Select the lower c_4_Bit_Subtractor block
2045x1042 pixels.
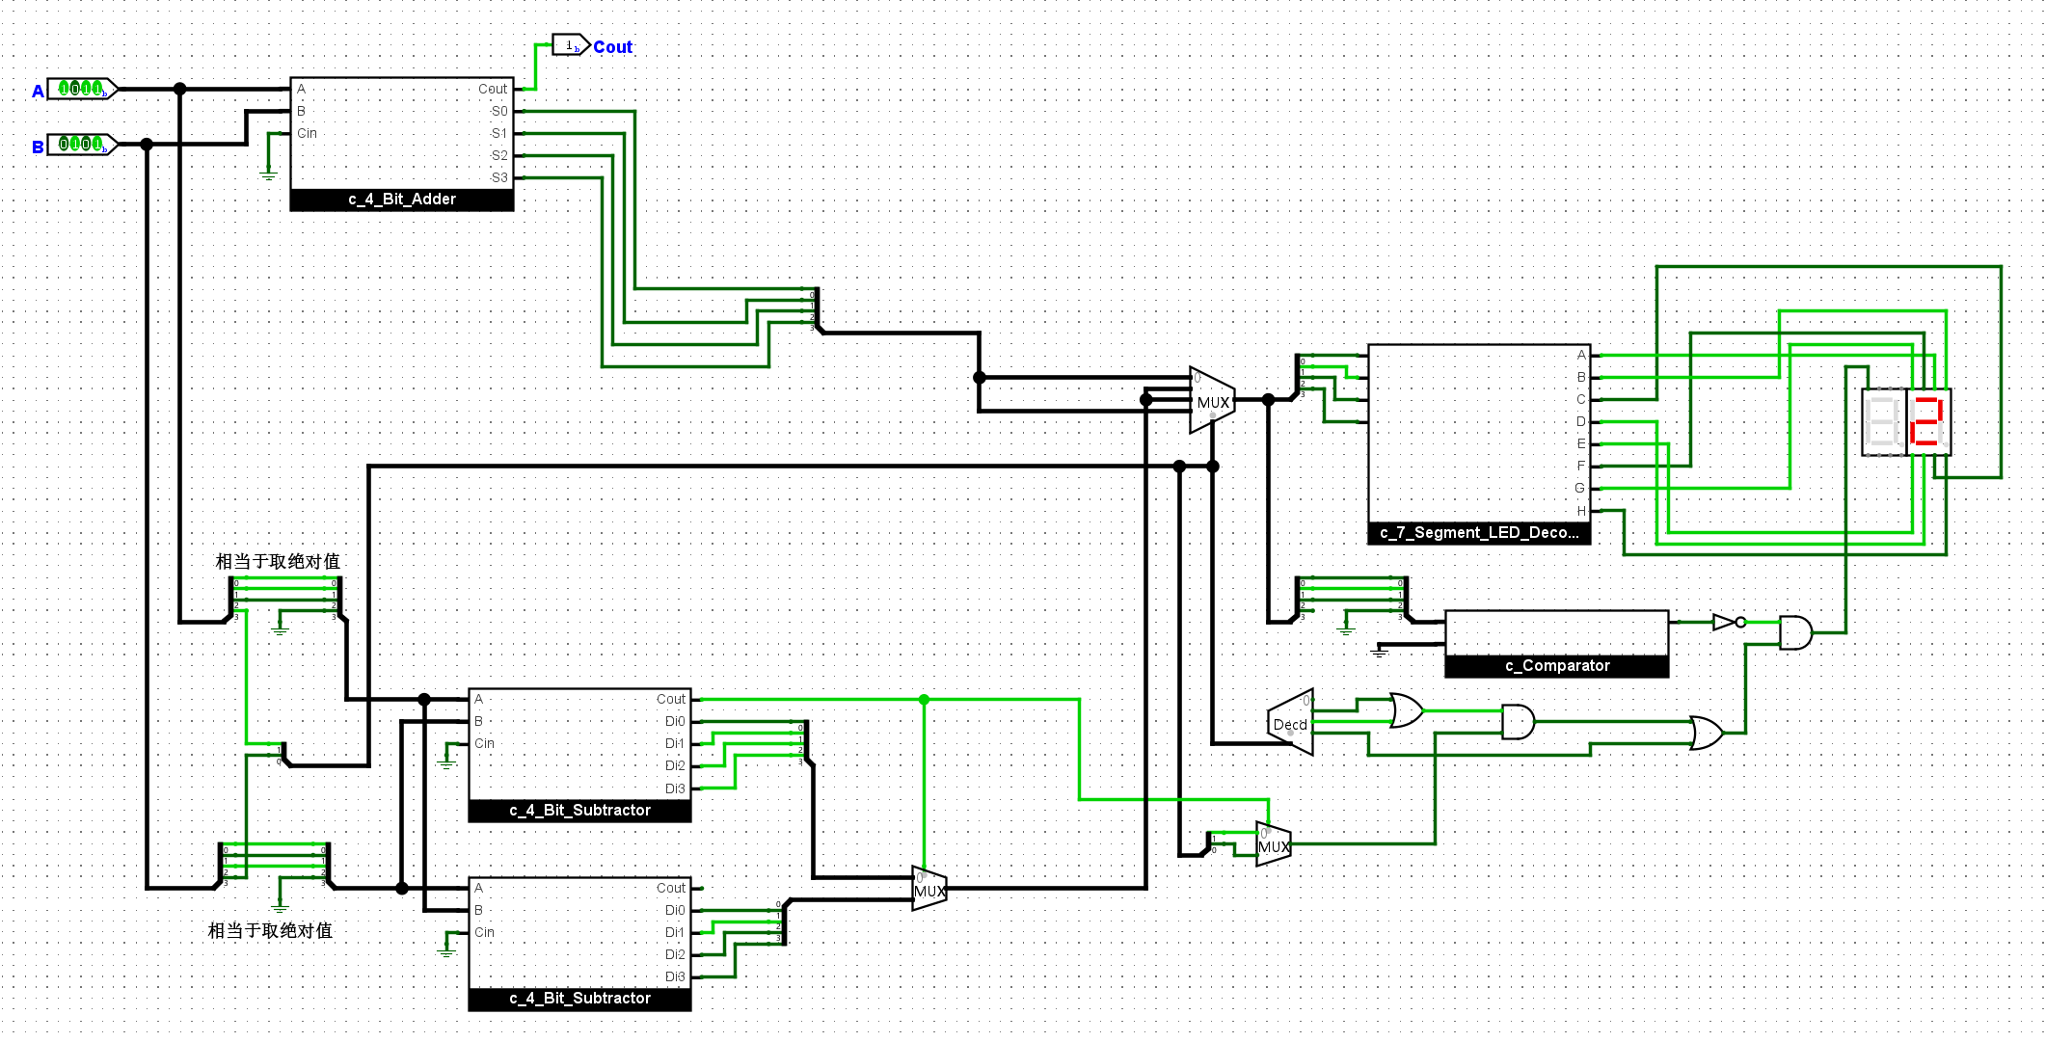click(x=579, y=944)
